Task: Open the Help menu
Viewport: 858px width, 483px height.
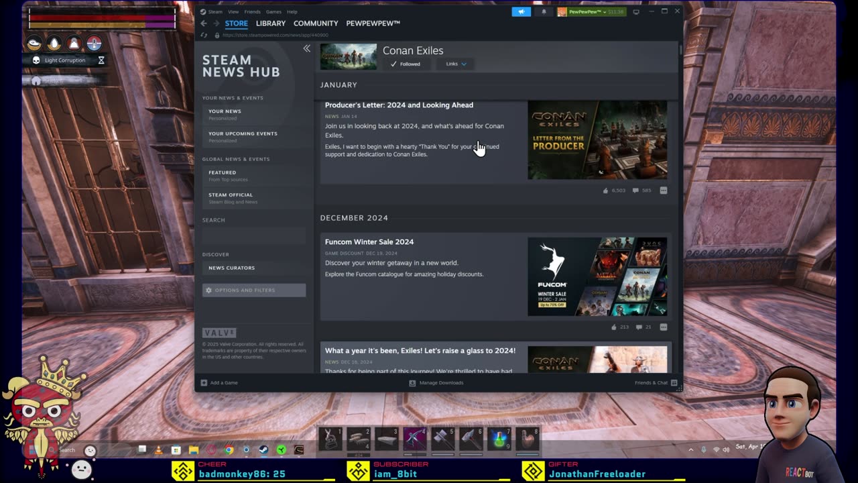Action: click(292, 11)
